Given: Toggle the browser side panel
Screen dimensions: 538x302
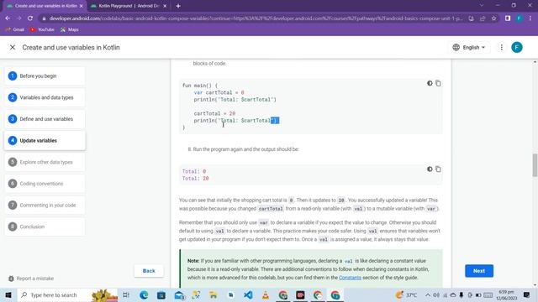Looking at the screenshot, I should click(x=508, y=18).
